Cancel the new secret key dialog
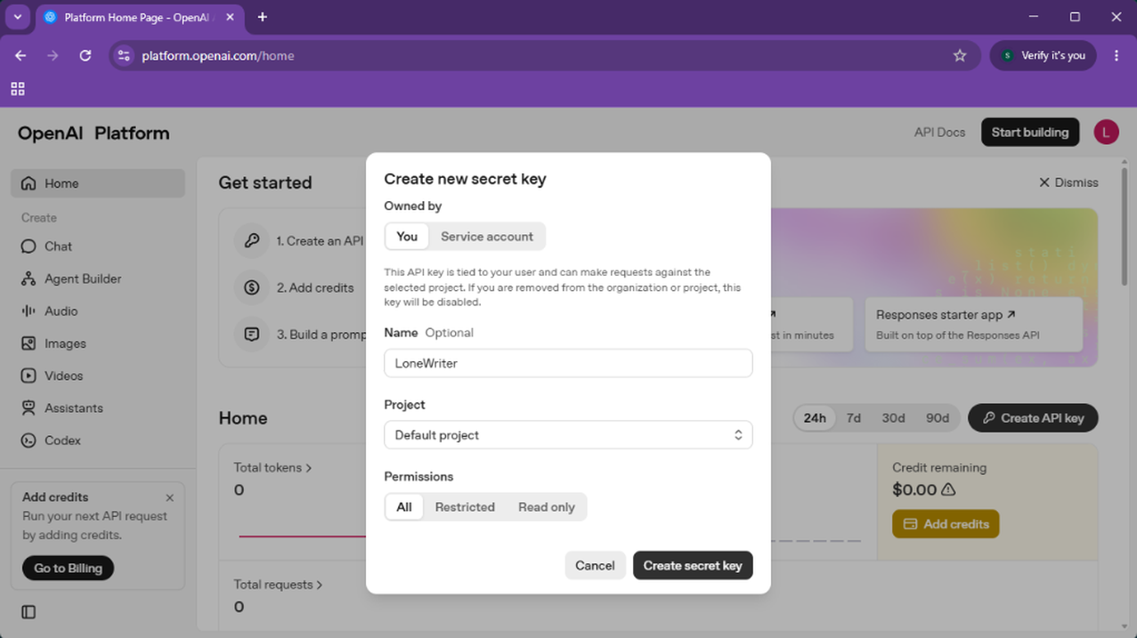The height and width of the screenshot is (638, 1137). tap(595, 566)
